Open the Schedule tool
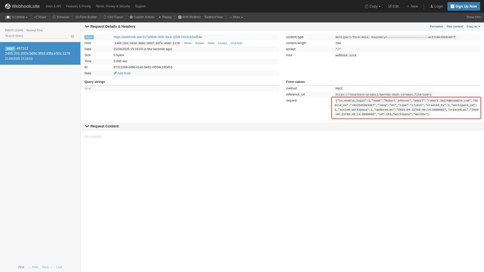484x272 pixels. click(x=61, y=17)
